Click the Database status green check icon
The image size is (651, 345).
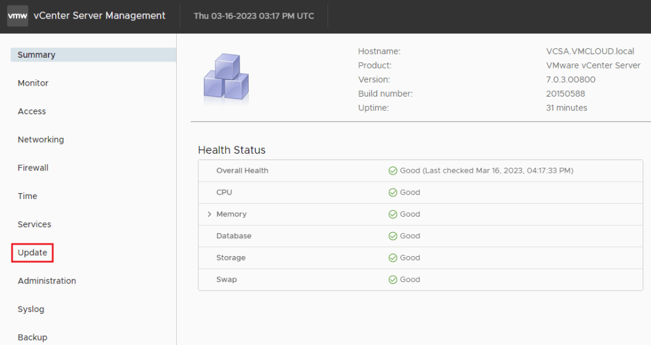coord(393,236)
